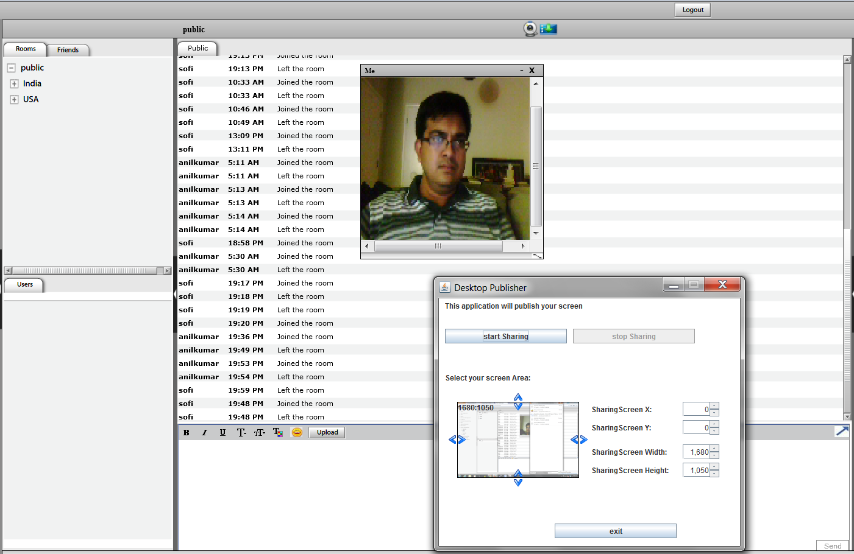
Task: Open the font size dropdown
Action: pos(260,433)
